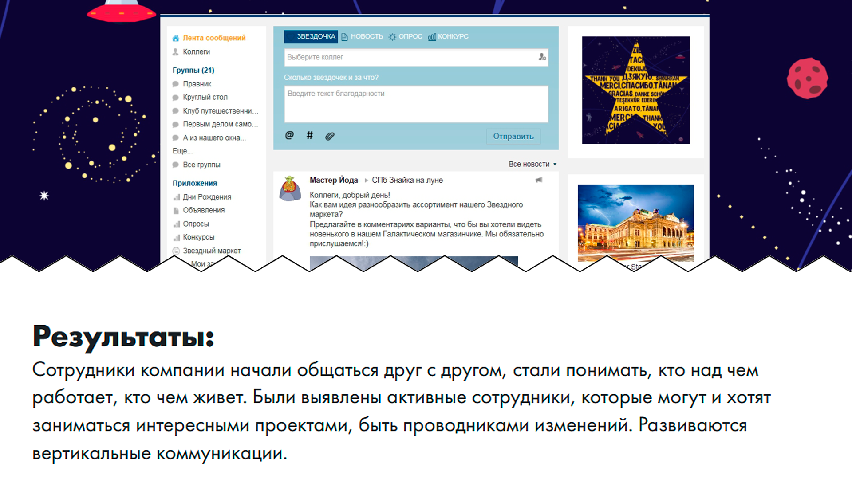Screen dimensions: 852x479
Task: Open the Все группы link
Action: coord(201,165)
